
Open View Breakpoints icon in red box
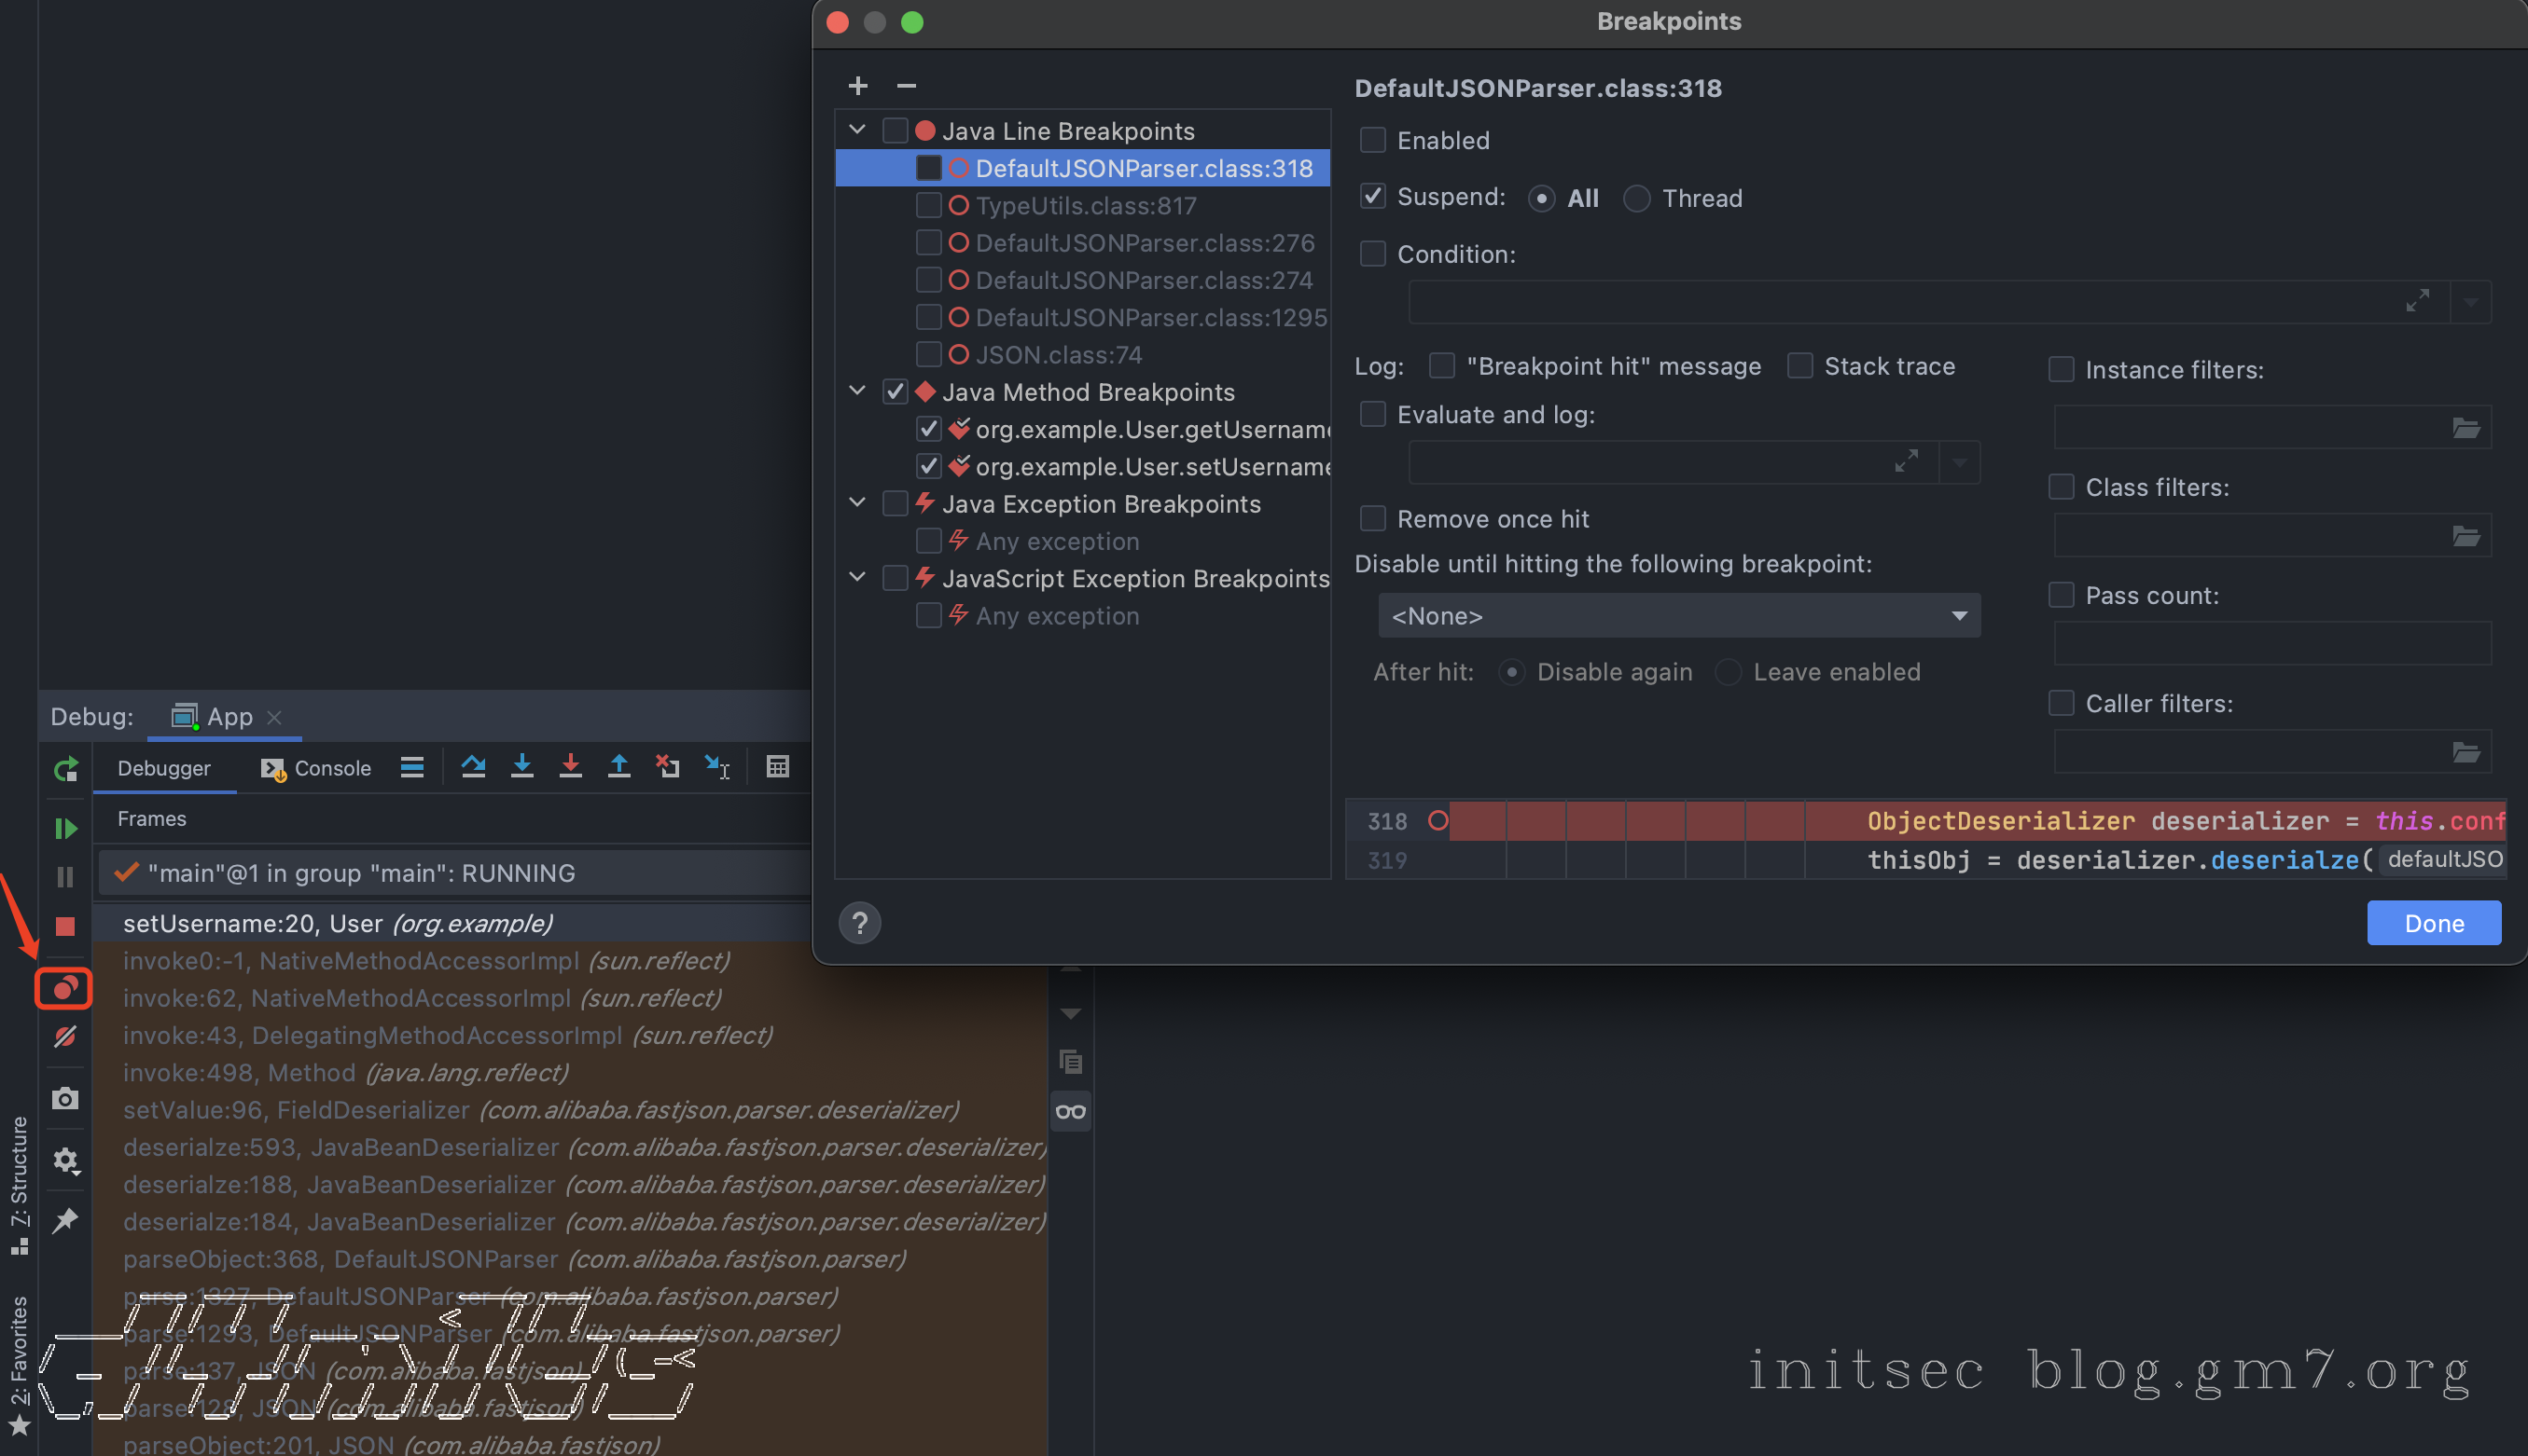pyautogui.click(x=64, y=988)
